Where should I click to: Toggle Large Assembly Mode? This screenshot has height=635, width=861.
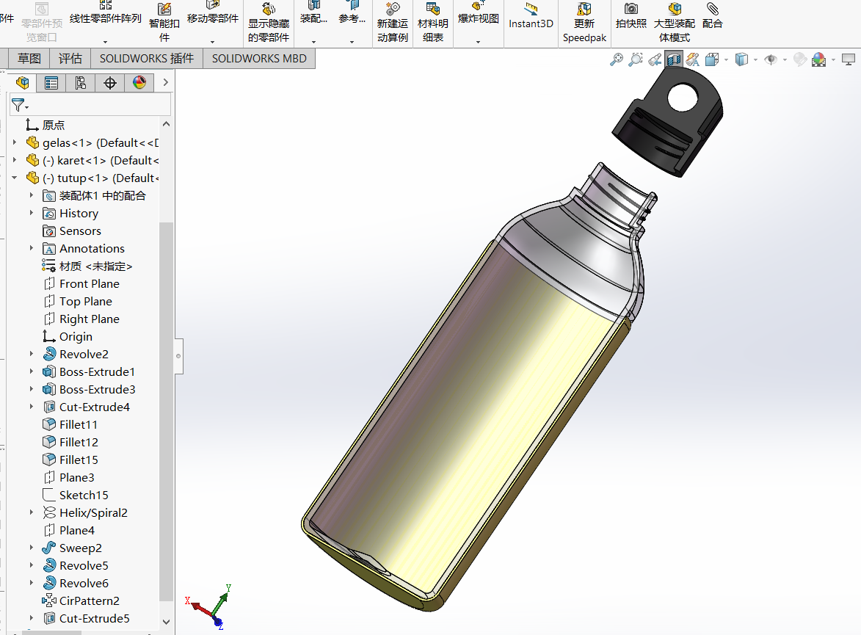tap(675, 23)
